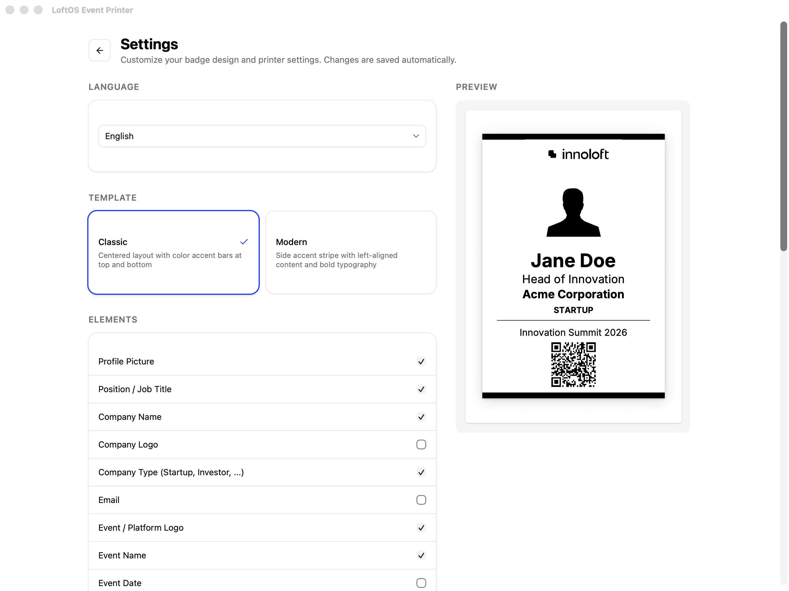The width and height of the screenshot is (789, 591).
Task: Click the 'PREVIEW' section heading
Action: pyautogui.click(x=476, y=87)
